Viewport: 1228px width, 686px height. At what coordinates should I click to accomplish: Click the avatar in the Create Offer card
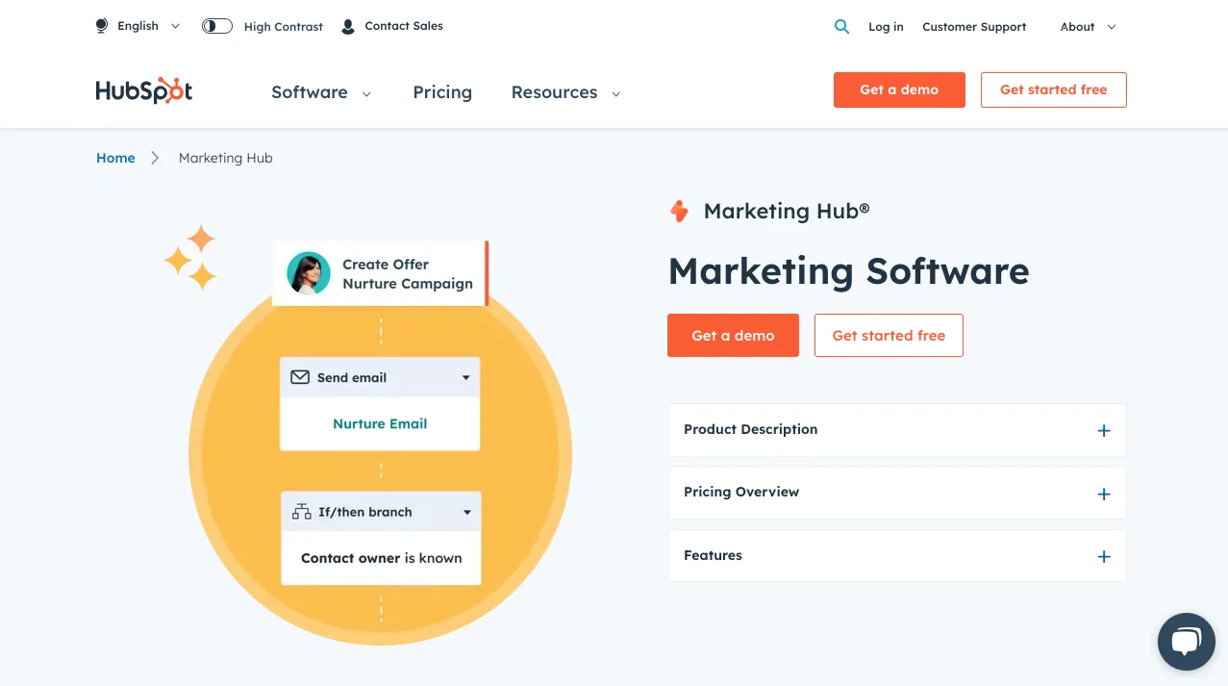(309, 273)
